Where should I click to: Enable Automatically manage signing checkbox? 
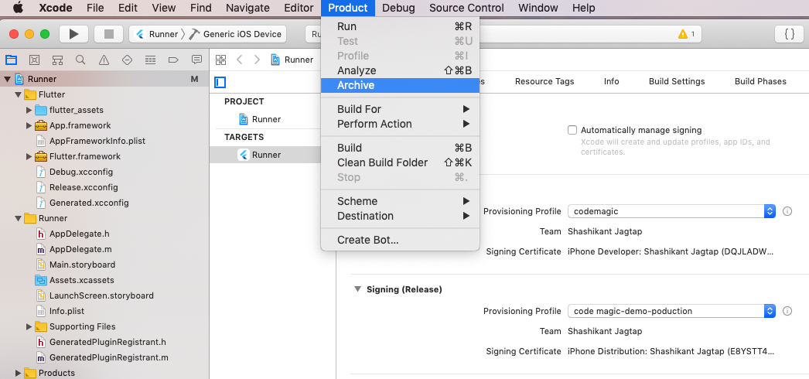coord(572,130)
